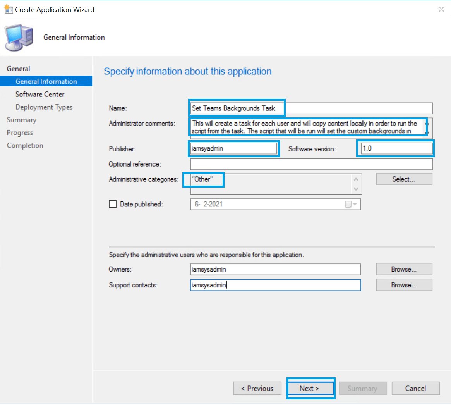Viewport: 451px width, 406px height.
Task: Select Progress step in sidebar
Action: pos(20,132)
